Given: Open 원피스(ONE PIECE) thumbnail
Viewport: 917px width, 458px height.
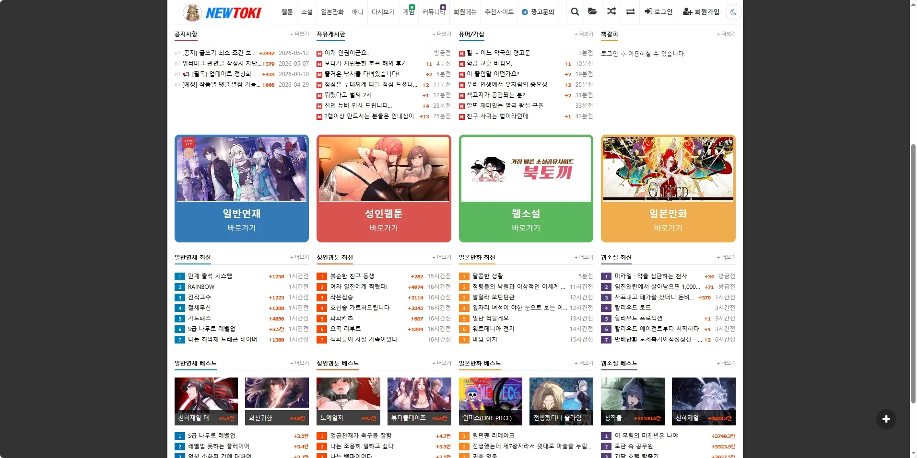Looking at the screenshot, I should [491, 401].
